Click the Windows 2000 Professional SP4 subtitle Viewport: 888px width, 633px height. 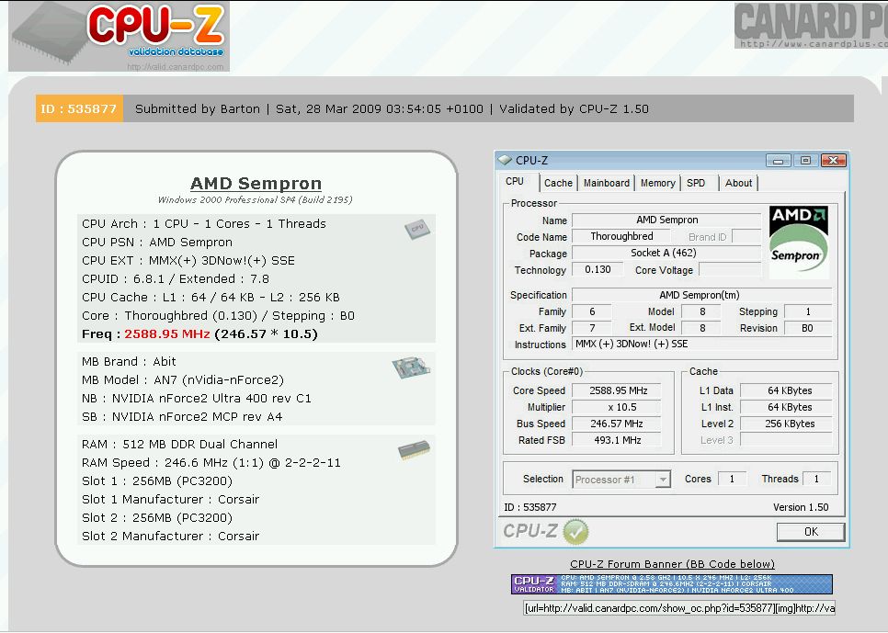pyautogui.click(x=256, y=200)
